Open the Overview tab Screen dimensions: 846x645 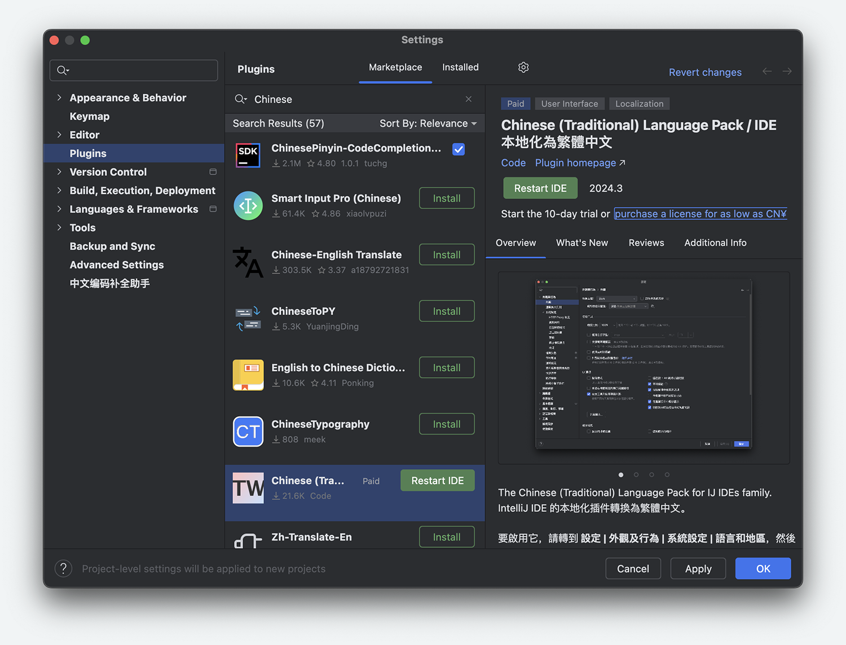(515, 243)
